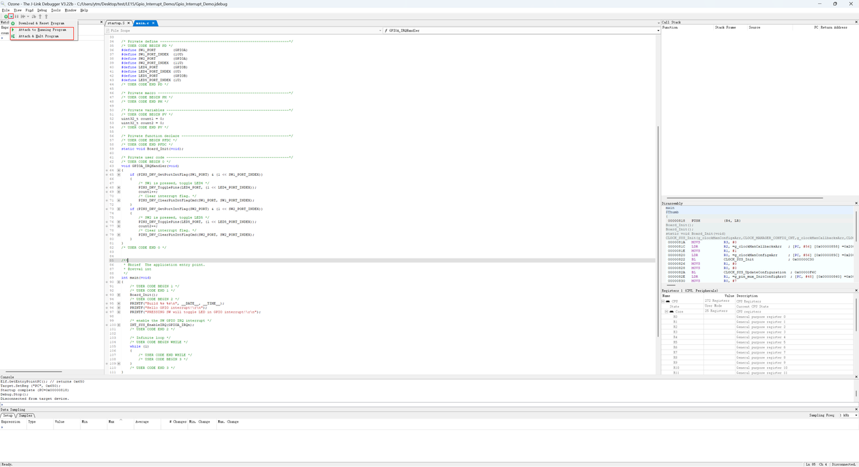
Task: Switch to the Samples tab in Data Sampling
Action: click(x=26, y=415)
